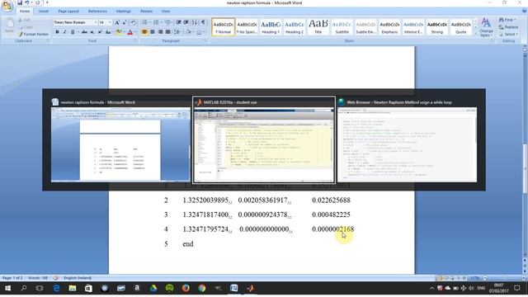Toggle Italic formatting
528x297 pixels.
[x=64, y=32]
